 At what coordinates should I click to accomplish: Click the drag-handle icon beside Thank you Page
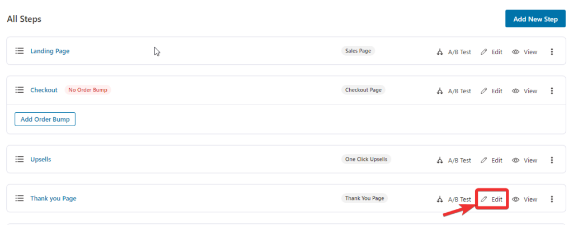click(x=20, y=198)
